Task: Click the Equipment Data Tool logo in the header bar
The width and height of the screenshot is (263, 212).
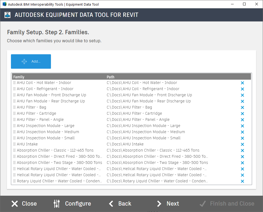Action: click(7, 15)
